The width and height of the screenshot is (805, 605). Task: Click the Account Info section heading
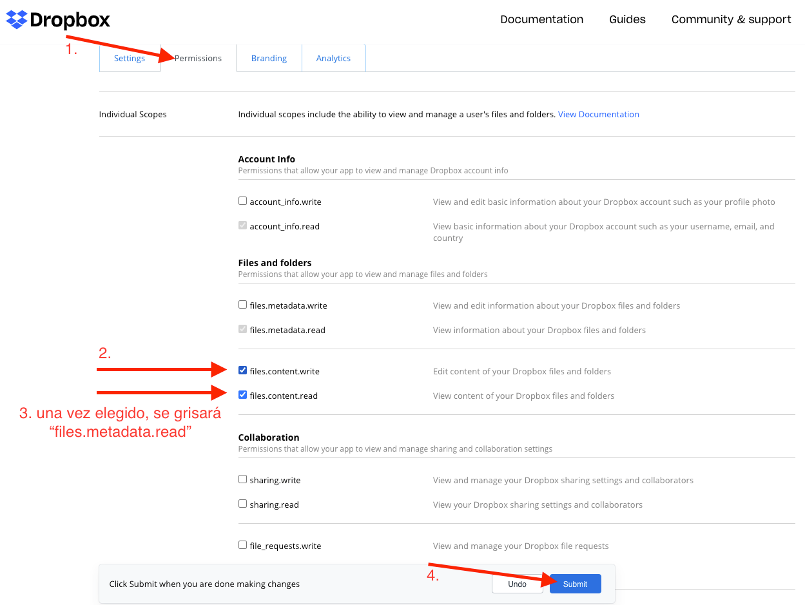pyautogui.click(x=267, y=159)
